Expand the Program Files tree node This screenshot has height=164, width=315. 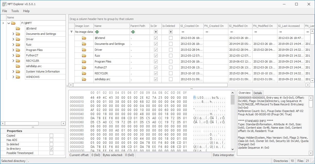[13, 50]
